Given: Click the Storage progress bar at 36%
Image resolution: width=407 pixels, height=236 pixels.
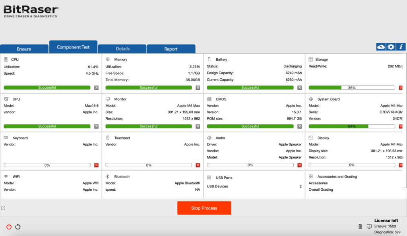Looking at the screenshot, I should [352, 87].
